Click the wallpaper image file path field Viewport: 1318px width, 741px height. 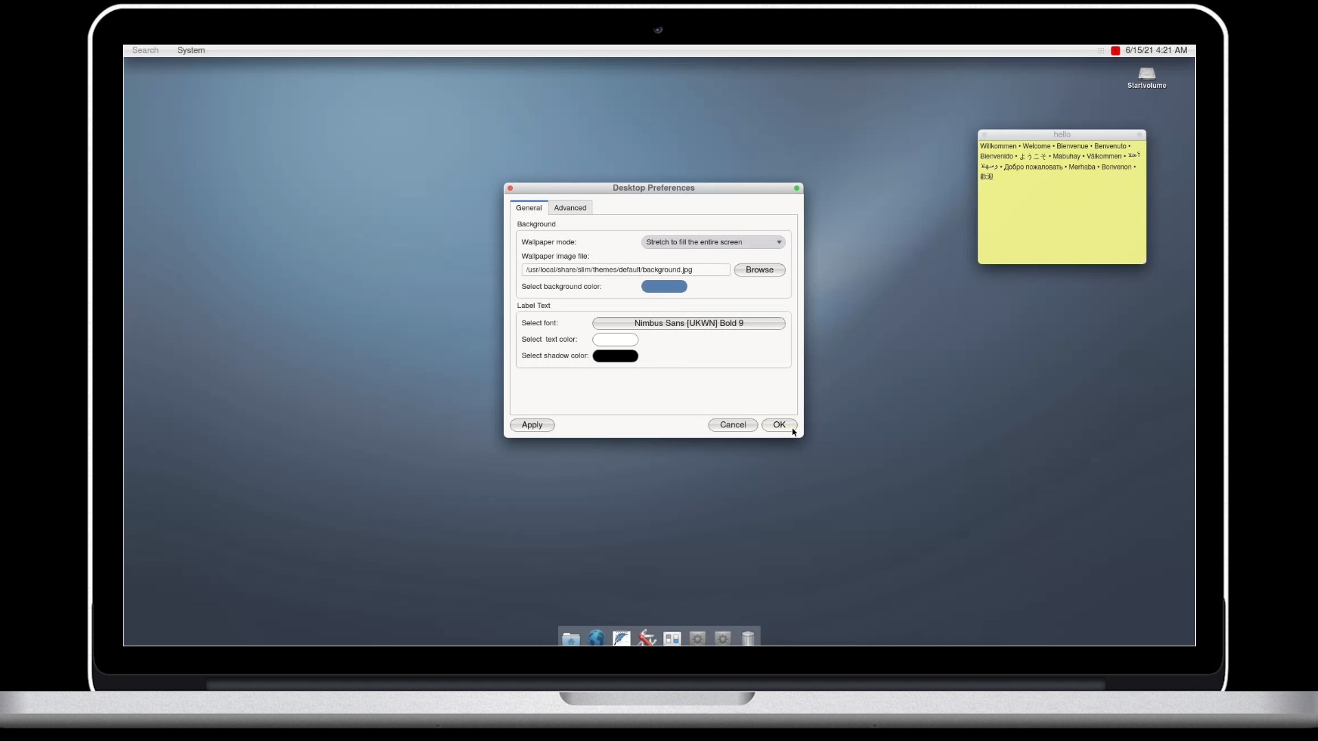coord(625,270)
